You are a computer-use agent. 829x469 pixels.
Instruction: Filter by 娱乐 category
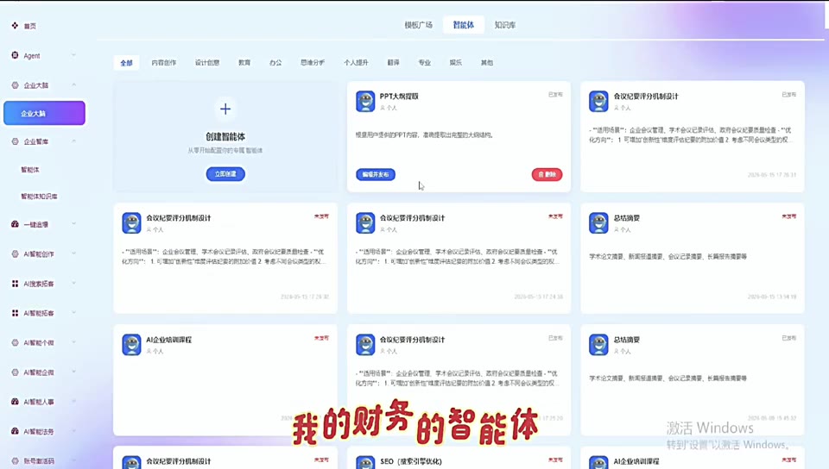[x=456, y=62]
